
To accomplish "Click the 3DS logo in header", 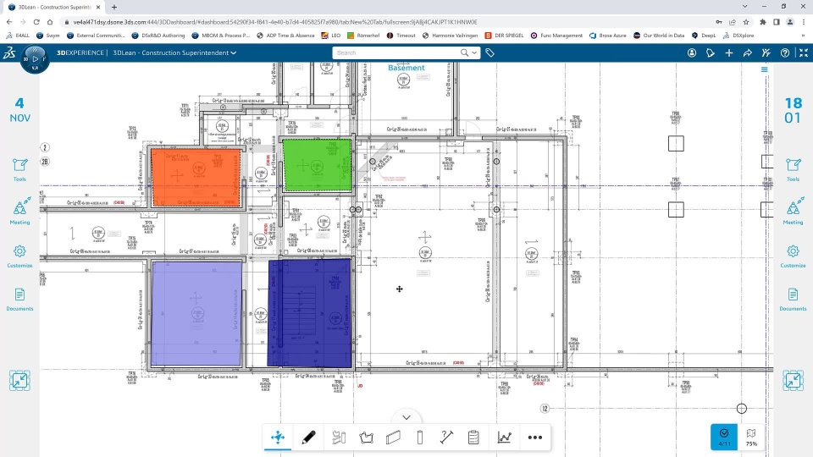I will (9, 52).
